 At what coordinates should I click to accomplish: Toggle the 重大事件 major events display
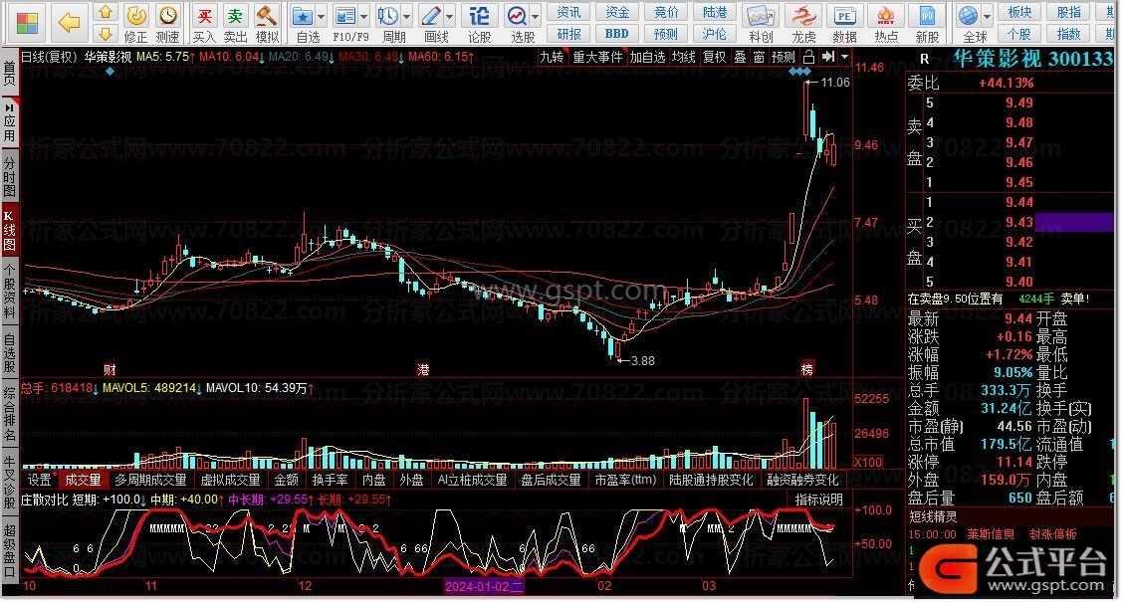click(598, 58)
